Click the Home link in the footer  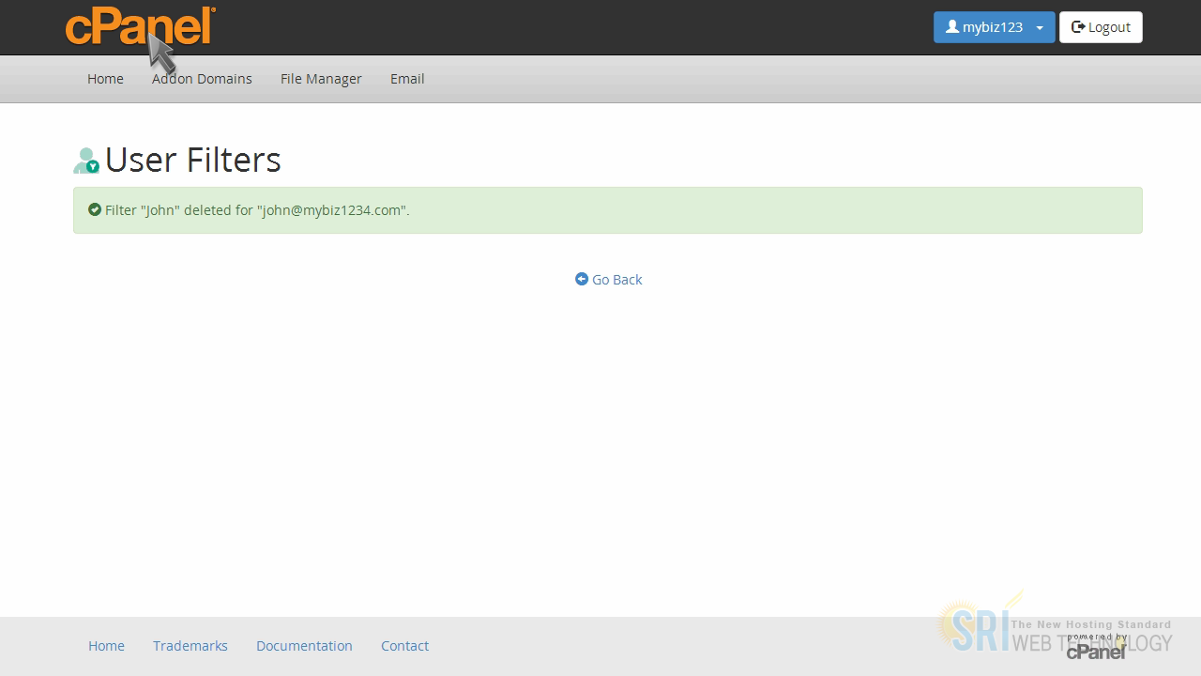coord(106,646)
